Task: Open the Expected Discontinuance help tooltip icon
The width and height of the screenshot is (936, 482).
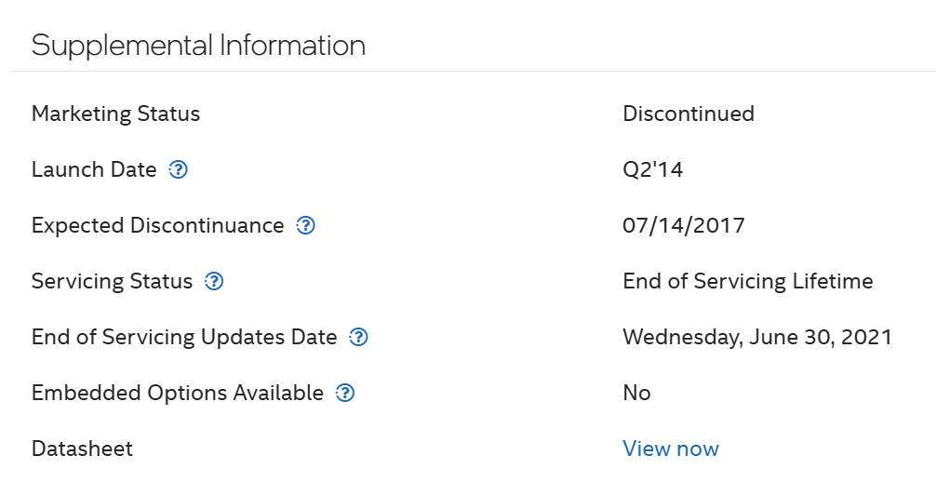Action: 305,226
